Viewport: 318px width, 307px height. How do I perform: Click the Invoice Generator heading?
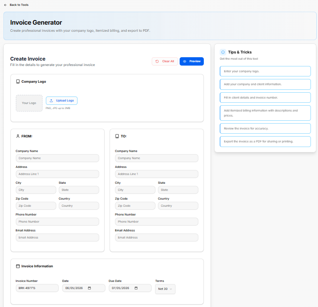(36, 23)
